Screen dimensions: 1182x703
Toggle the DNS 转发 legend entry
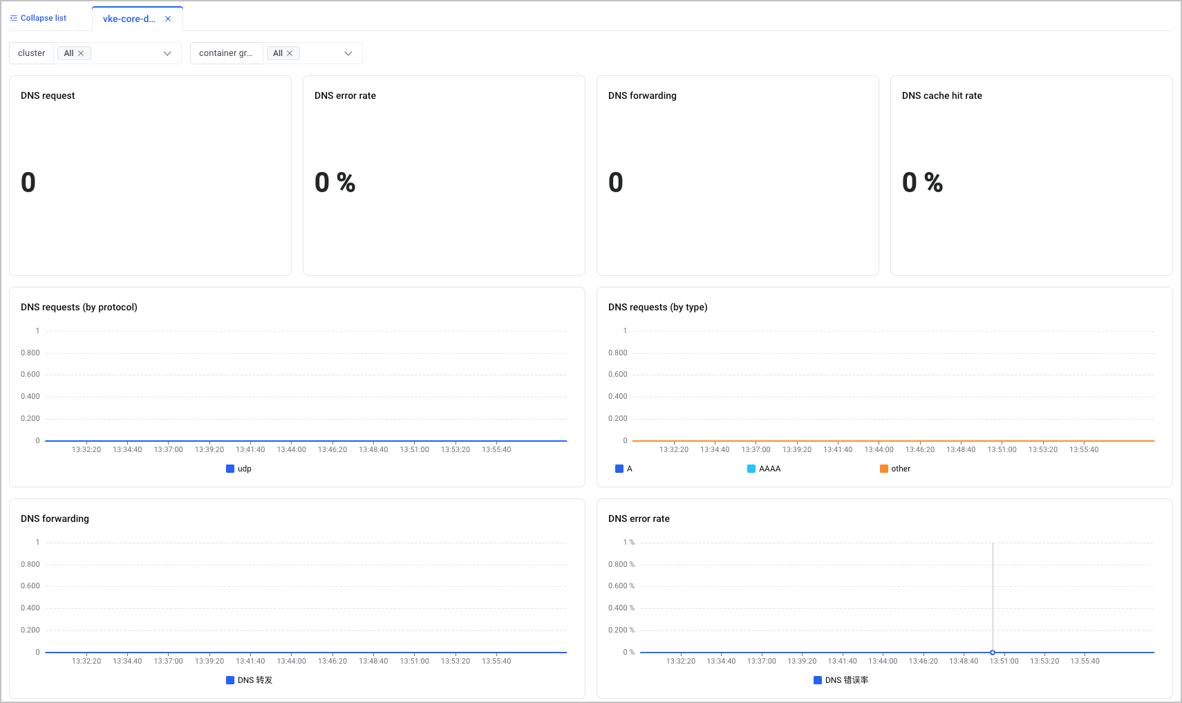point(250,680)
